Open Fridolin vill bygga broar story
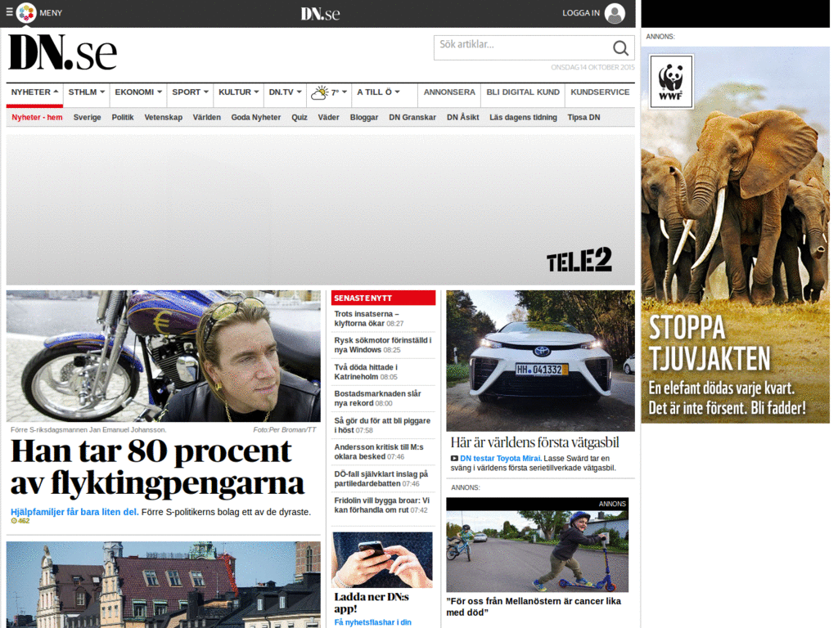The image size is (838, 628). (x=381, y=505)
